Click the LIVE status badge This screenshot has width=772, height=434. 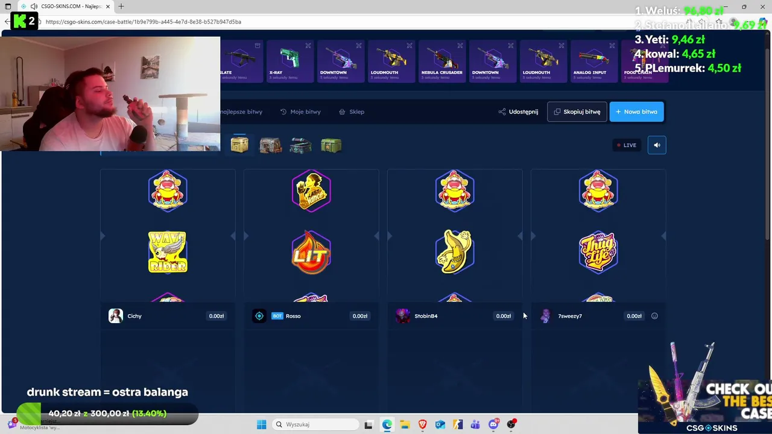[x=626, y=145]
